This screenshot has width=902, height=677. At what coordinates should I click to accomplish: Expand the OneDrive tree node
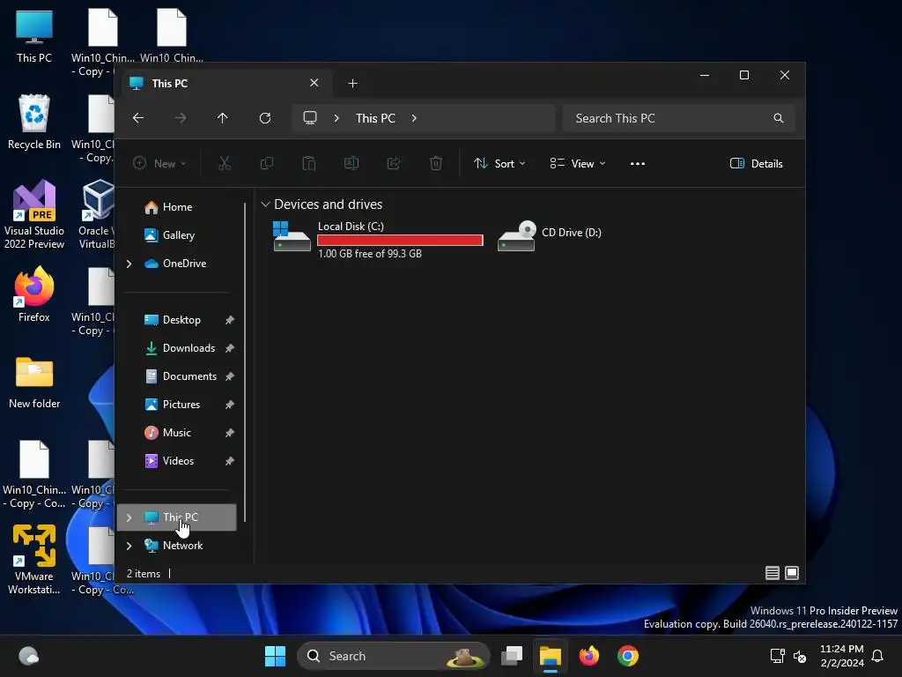coord(129,264)
